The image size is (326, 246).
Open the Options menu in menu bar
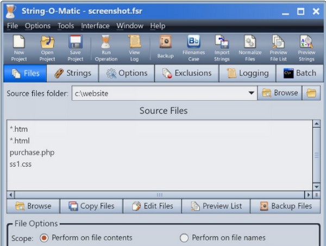37,26
